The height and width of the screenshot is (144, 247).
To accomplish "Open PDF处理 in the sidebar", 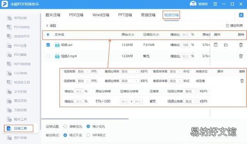I will [x=17, y=45].
